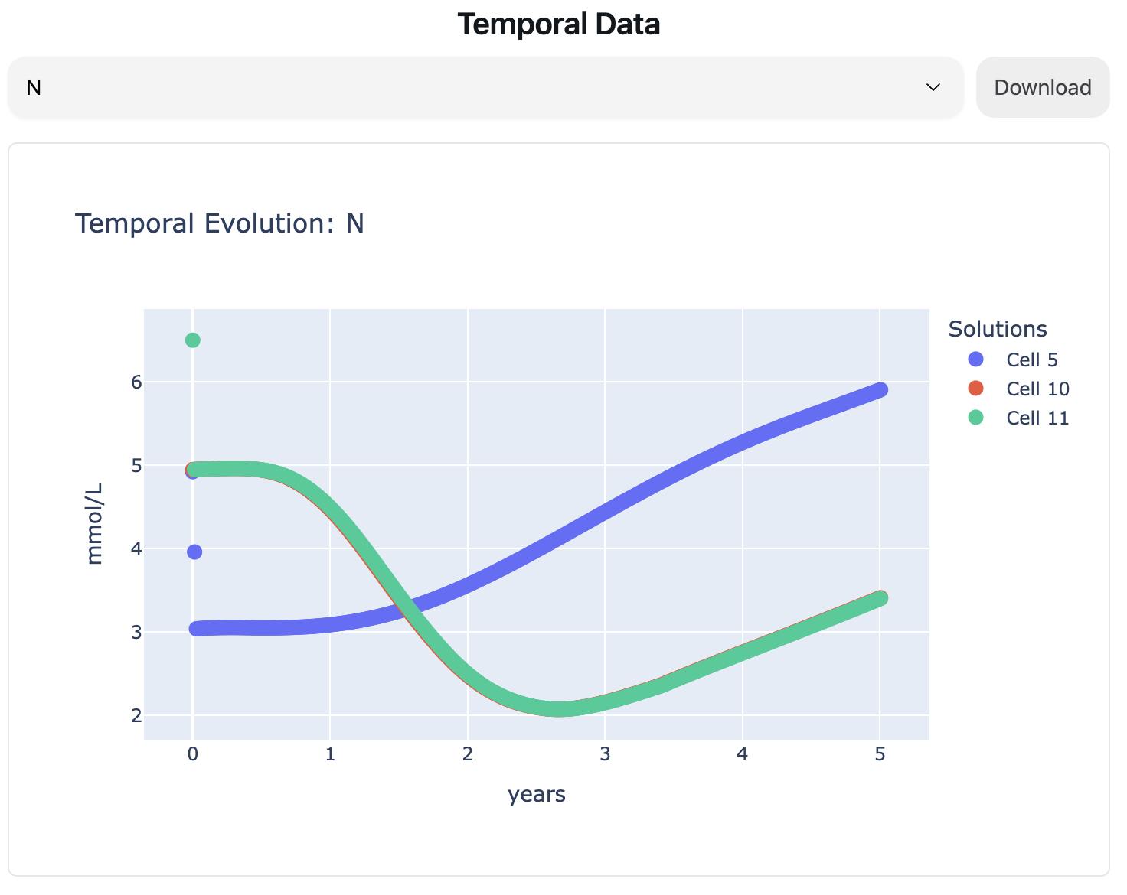Hide Cell 10 trace via legend label
The width and height of the screenshot is (1127, 895).
(x=1037, y=389)
